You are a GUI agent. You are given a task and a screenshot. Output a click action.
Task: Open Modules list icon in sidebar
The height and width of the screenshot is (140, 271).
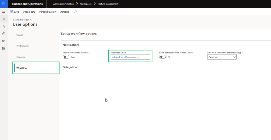point(4,48)
